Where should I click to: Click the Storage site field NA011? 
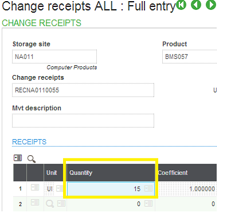(x=54, y=57)
